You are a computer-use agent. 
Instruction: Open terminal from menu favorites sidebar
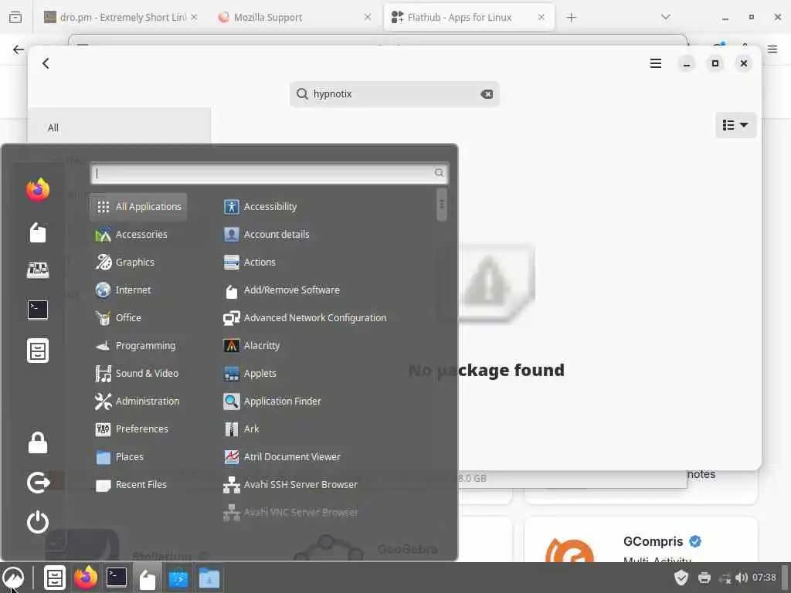pyautogui.click(x=38, y=310)
